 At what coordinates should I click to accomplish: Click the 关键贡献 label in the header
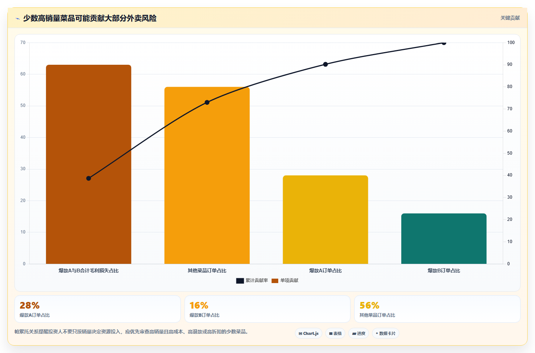point(510,18)
